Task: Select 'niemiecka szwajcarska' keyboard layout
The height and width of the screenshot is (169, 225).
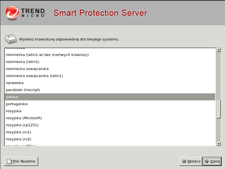Action: pyautogui.click(x=110, y=69)
